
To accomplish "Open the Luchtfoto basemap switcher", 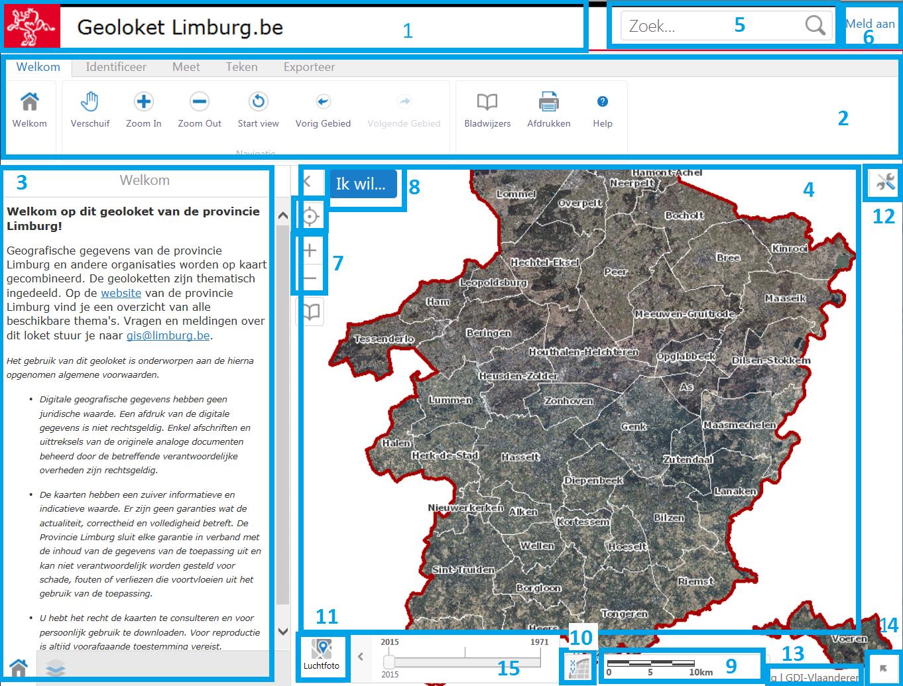I will pyautogui.click(x=322, y=656).
